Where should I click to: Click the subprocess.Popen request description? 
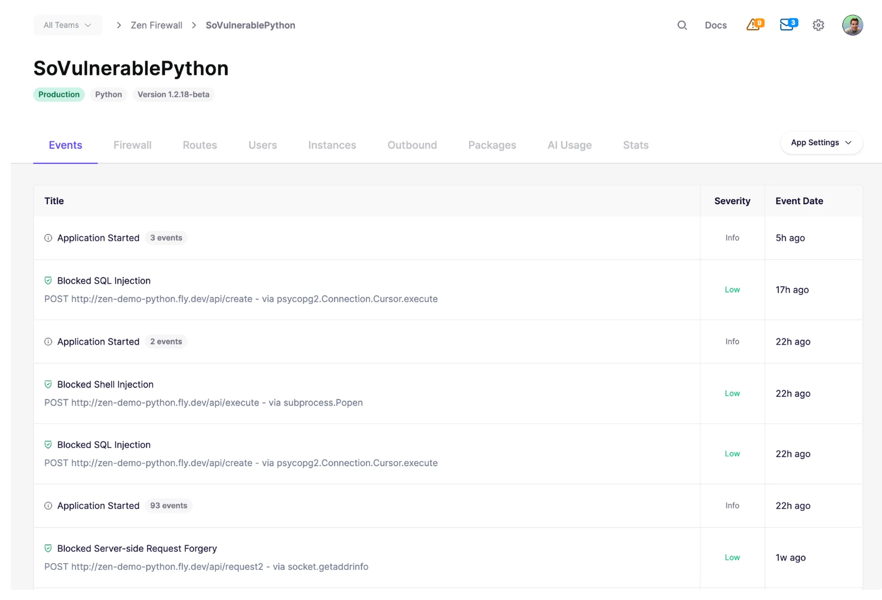point(203,403)
